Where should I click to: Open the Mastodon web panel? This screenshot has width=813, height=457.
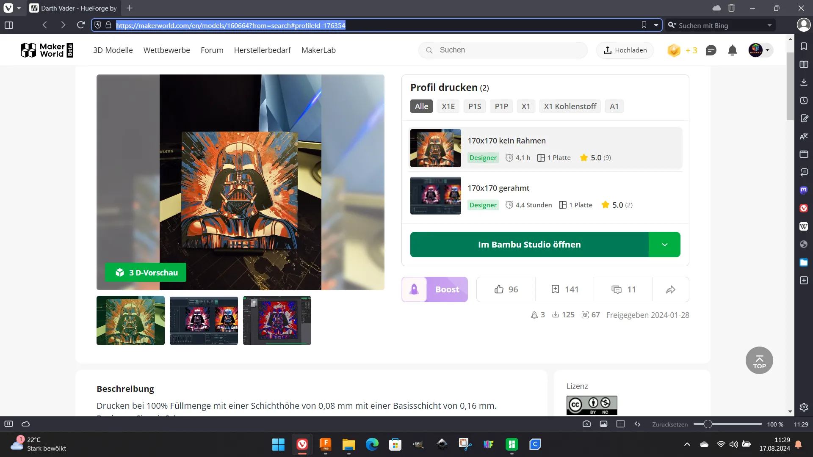[x=804, y=190]
